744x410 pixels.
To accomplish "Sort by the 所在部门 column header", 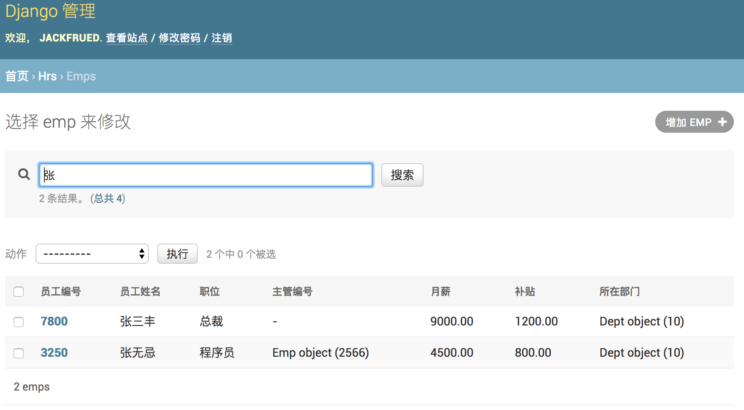I will point(619,292).
